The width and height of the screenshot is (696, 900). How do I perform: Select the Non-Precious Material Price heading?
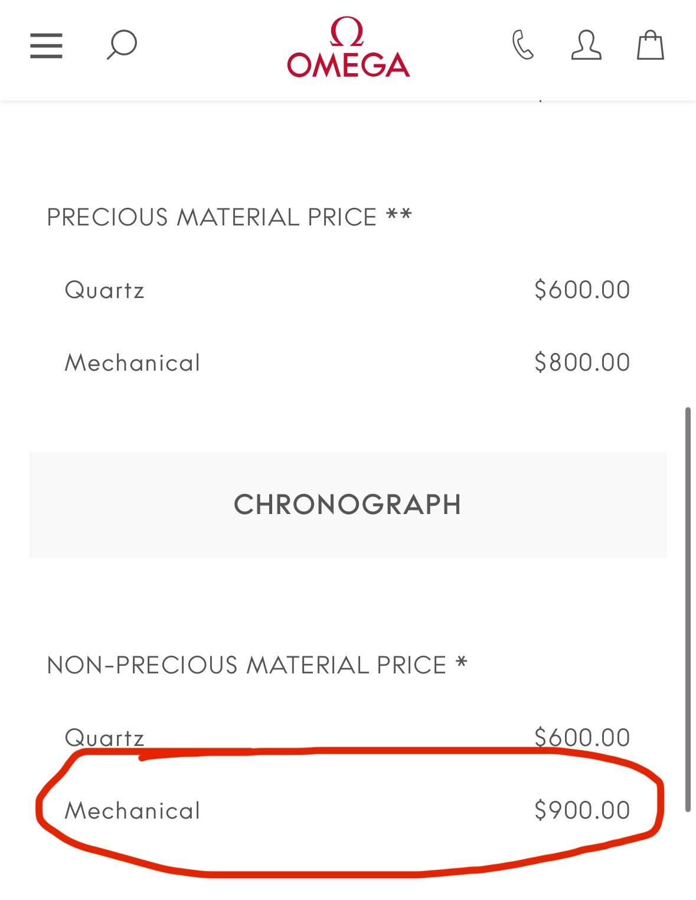(x=246, y=665)
